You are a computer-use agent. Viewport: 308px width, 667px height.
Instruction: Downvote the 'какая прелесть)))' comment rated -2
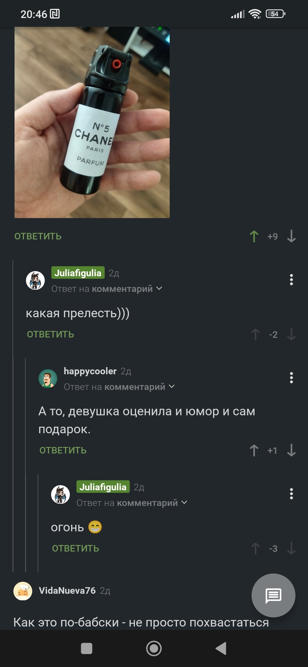pos(291,334)
